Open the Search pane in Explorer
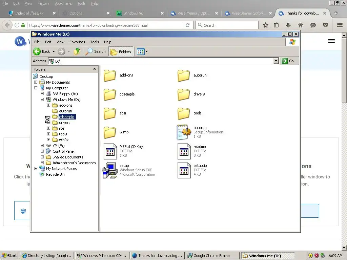Viewport: 347px width, 260px height. click(x=96, y=51)
